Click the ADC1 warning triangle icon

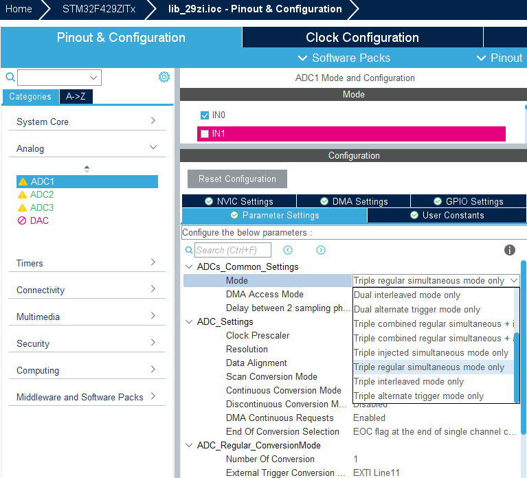(x=23, y=182)
